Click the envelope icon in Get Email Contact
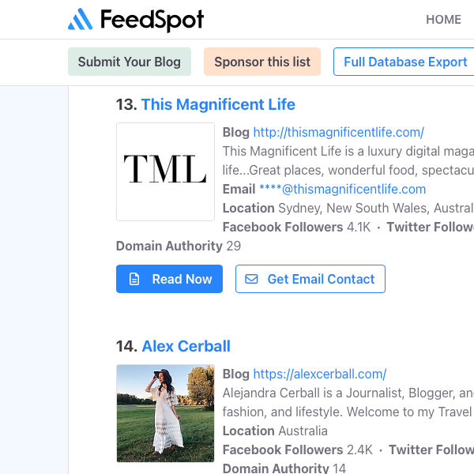Image resolution: width=474 pixels, height=474 pixels. [252, 279]
